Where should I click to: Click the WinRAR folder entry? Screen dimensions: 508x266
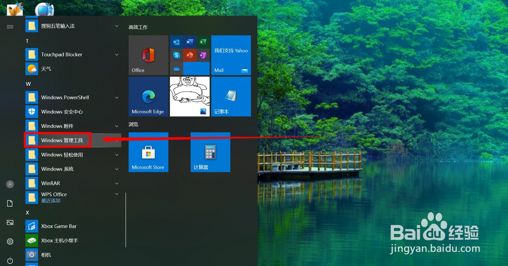73,183
